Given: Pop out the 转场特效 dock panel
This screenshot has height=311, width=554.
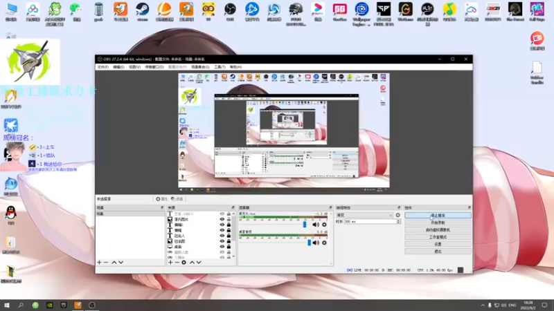Looking at the screenshot, I should pos(399,208).
